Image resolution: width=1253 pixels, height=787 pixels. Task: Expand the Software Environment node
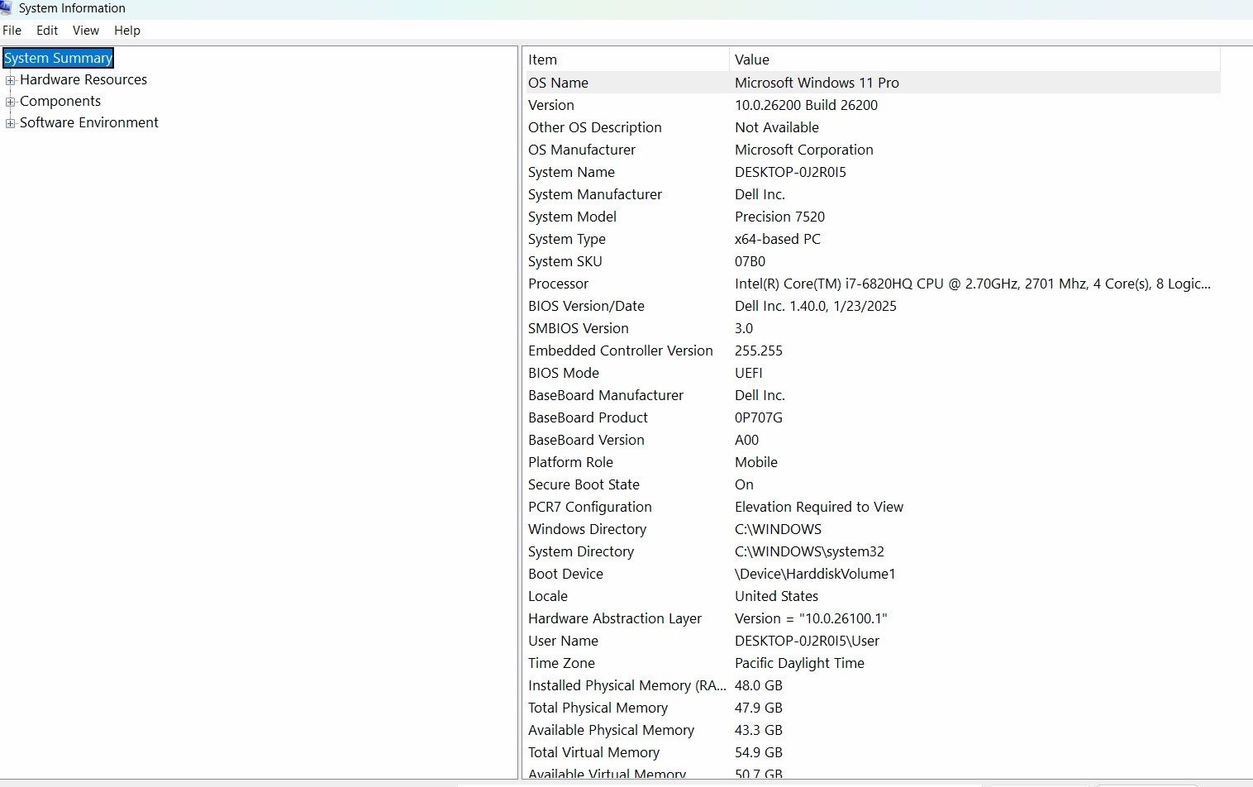click(x=11, y=123)
